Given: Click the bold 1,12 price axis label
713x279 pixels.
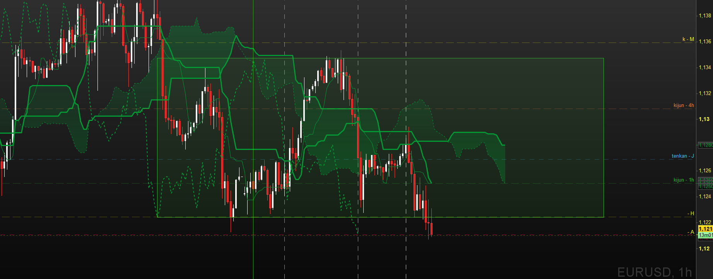Looking at the screenshot, I should (x=704, y=249).
